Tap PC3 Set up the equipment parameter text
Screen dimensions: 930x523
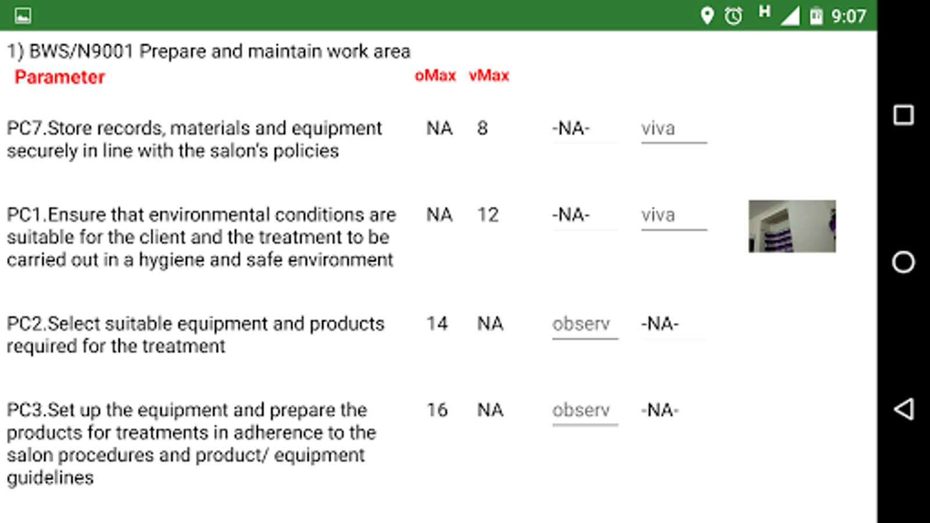pyautogui.click(x=191, y=444)
